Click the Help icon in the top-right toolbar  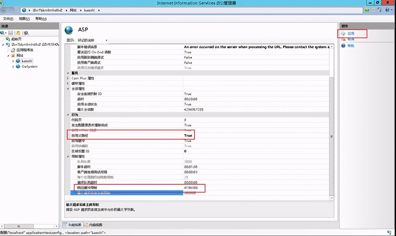click(x=387, y=10)
